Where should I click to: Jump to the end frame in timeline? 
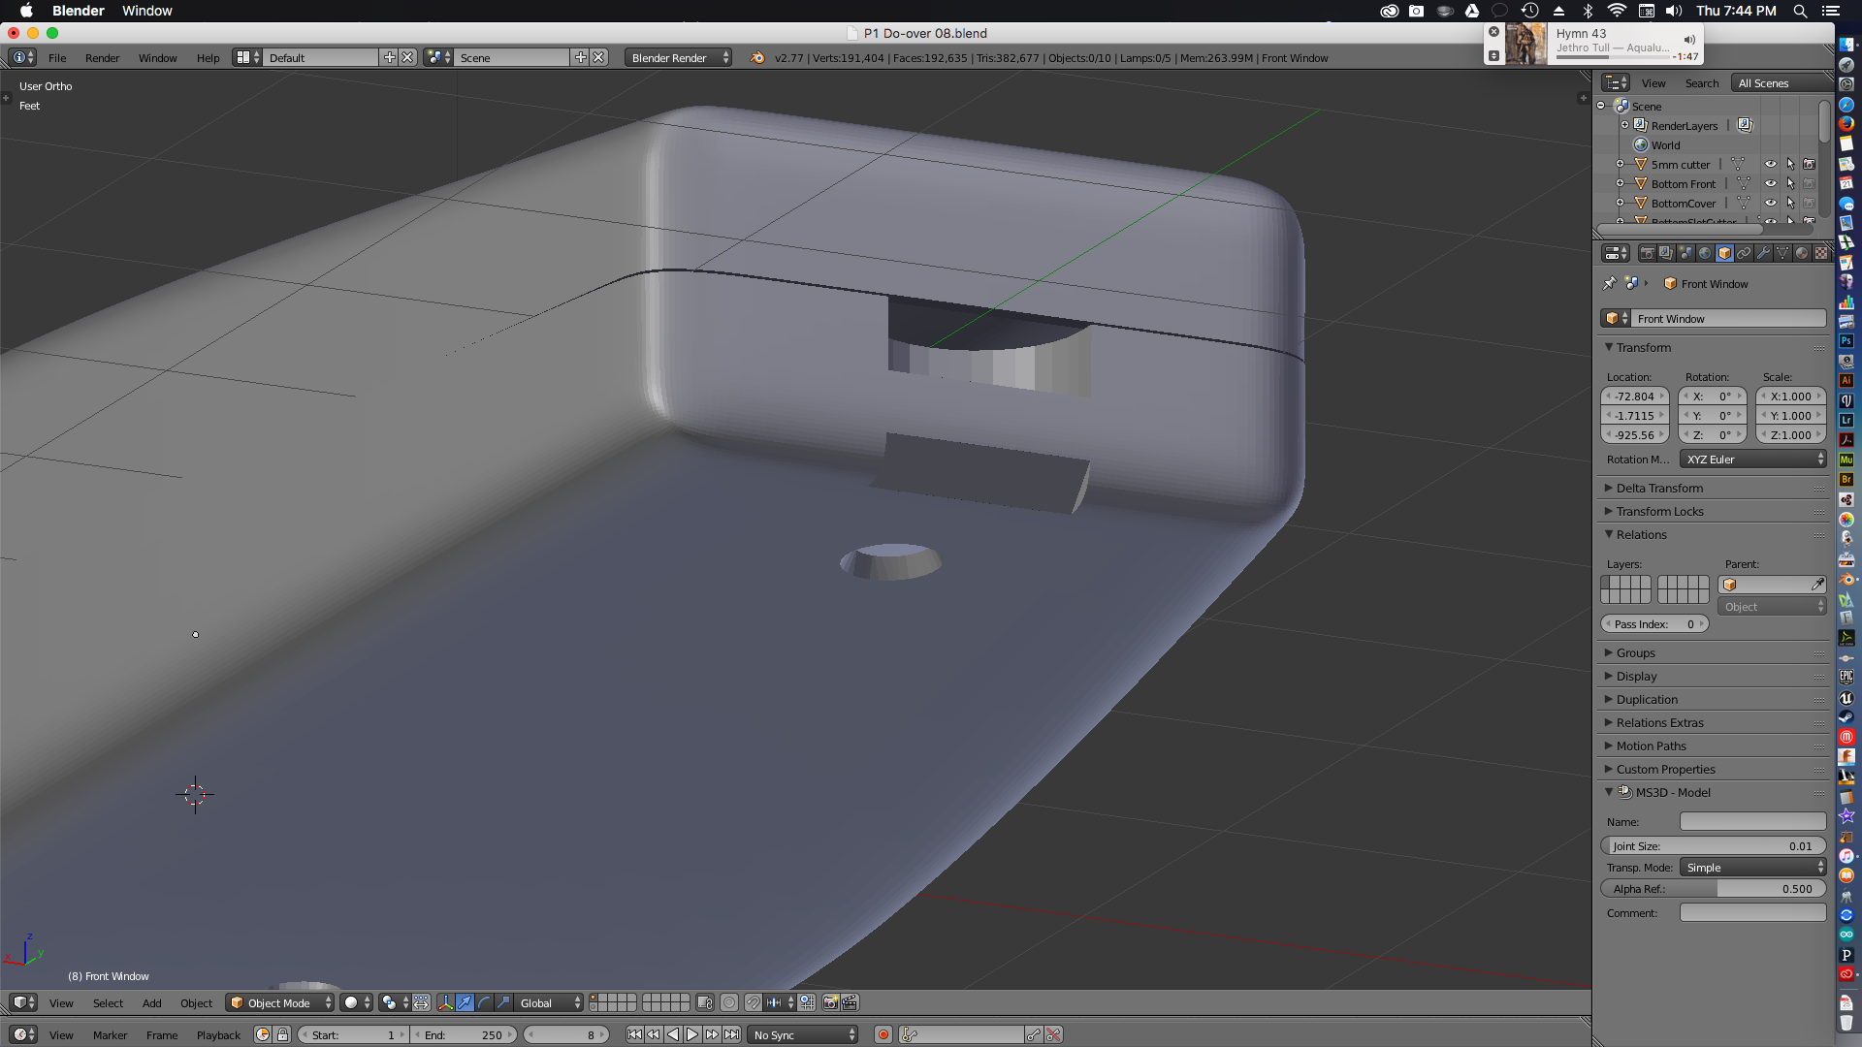click(x=731, y=1034)
